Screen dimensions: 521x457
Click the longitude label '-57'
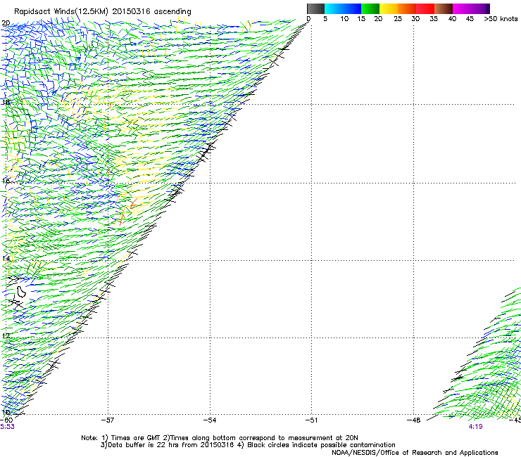point(108,420)
